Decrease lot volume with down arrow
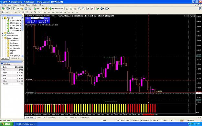Screen dimensions: 202x126 pos(32,18)
